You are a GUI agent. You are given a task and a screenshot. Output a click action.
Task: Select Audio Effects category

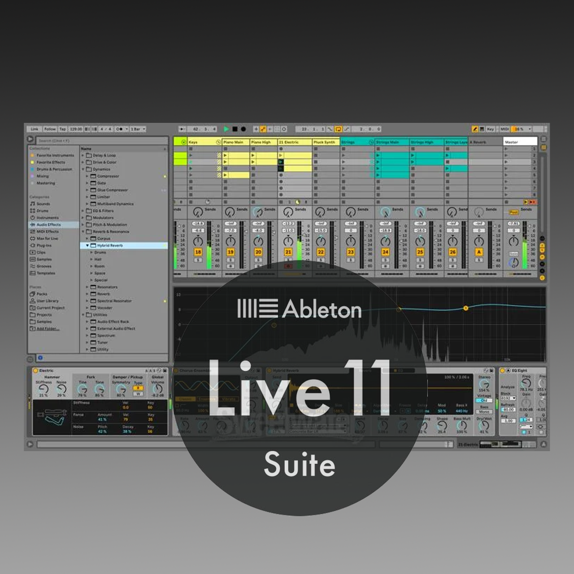point(48,225)
